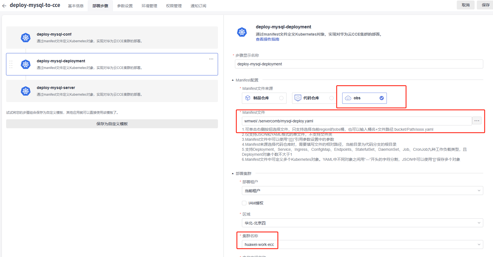The width and height of the screenshot is (493, 257).
Task: Open the more options menu on deploy-mysql-deployment step
Action: pos(211,59)
